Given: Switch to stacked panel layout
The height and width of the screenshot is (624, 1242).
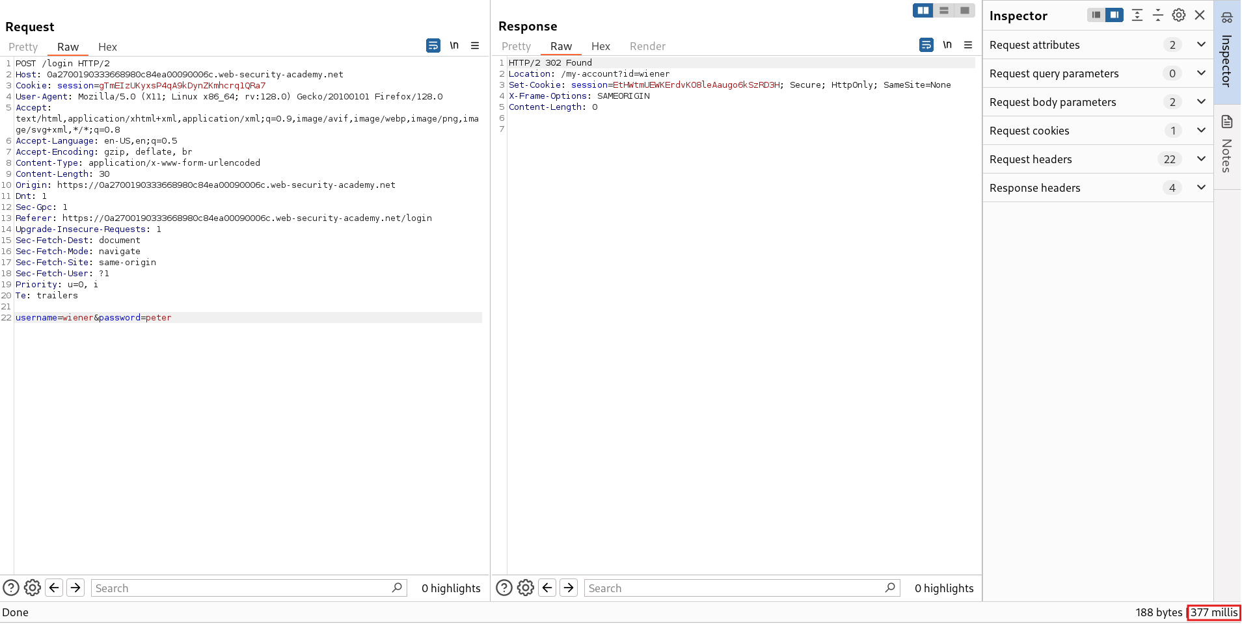Looking at the screenshot, I should click(x=945, y=10).
